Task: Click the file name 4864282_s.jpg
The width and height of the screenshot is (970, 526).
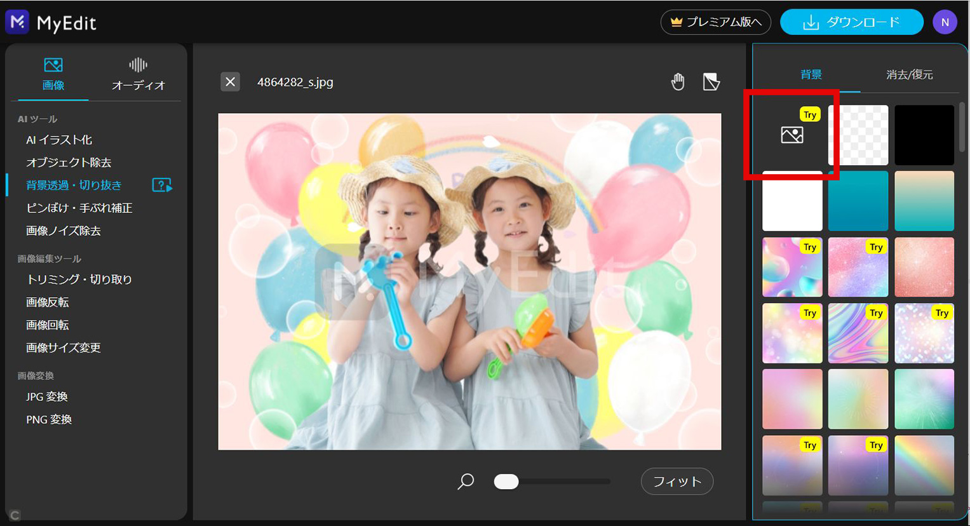Action: (x=295, y=82)
